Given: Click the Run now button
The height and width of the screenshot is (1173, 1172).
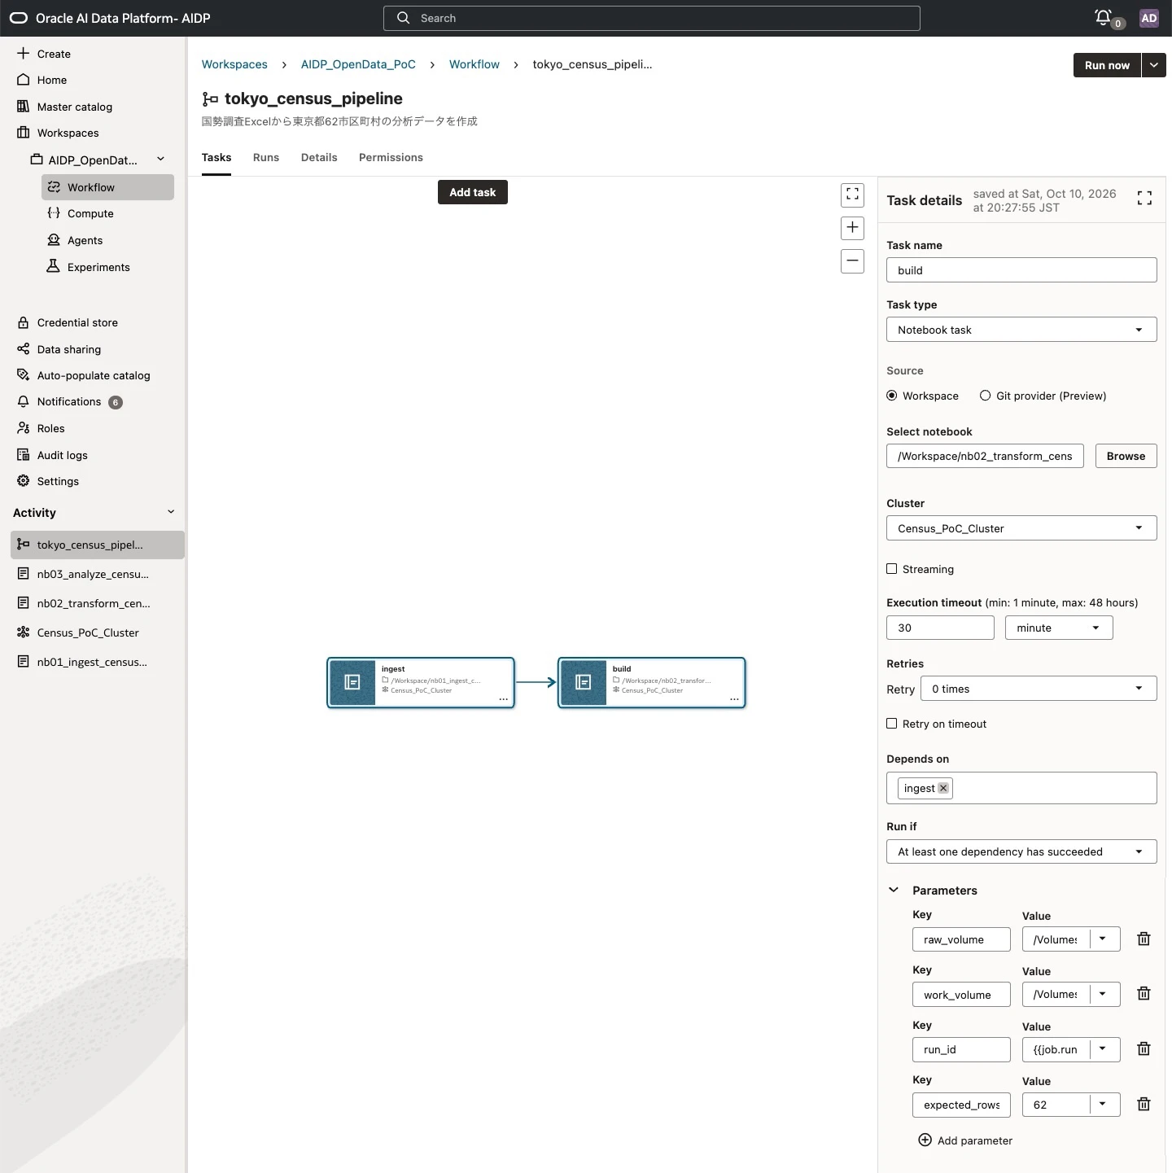Looking at the screenshot, I should coord(1107,65).
